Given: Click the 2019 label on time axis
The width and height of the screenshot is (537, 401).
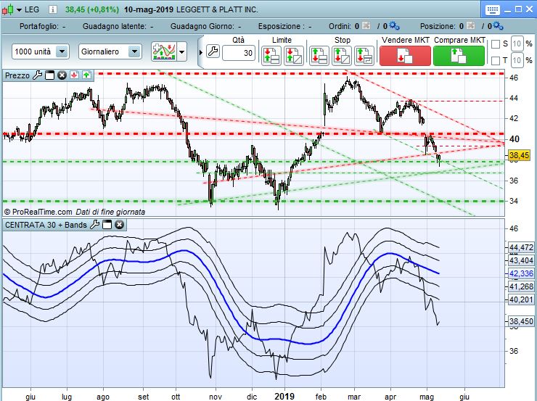Looking at the screenshot, I should click(284, 396).
